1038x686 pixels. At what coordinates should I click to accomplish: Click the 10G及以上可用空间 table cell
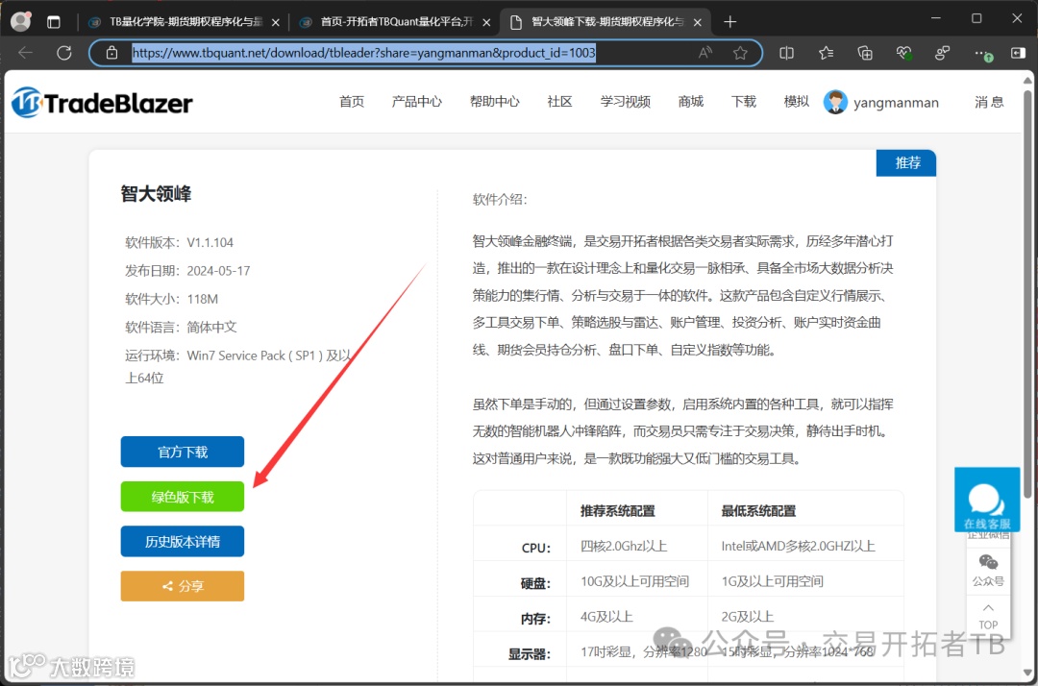[x=635, y=581]
